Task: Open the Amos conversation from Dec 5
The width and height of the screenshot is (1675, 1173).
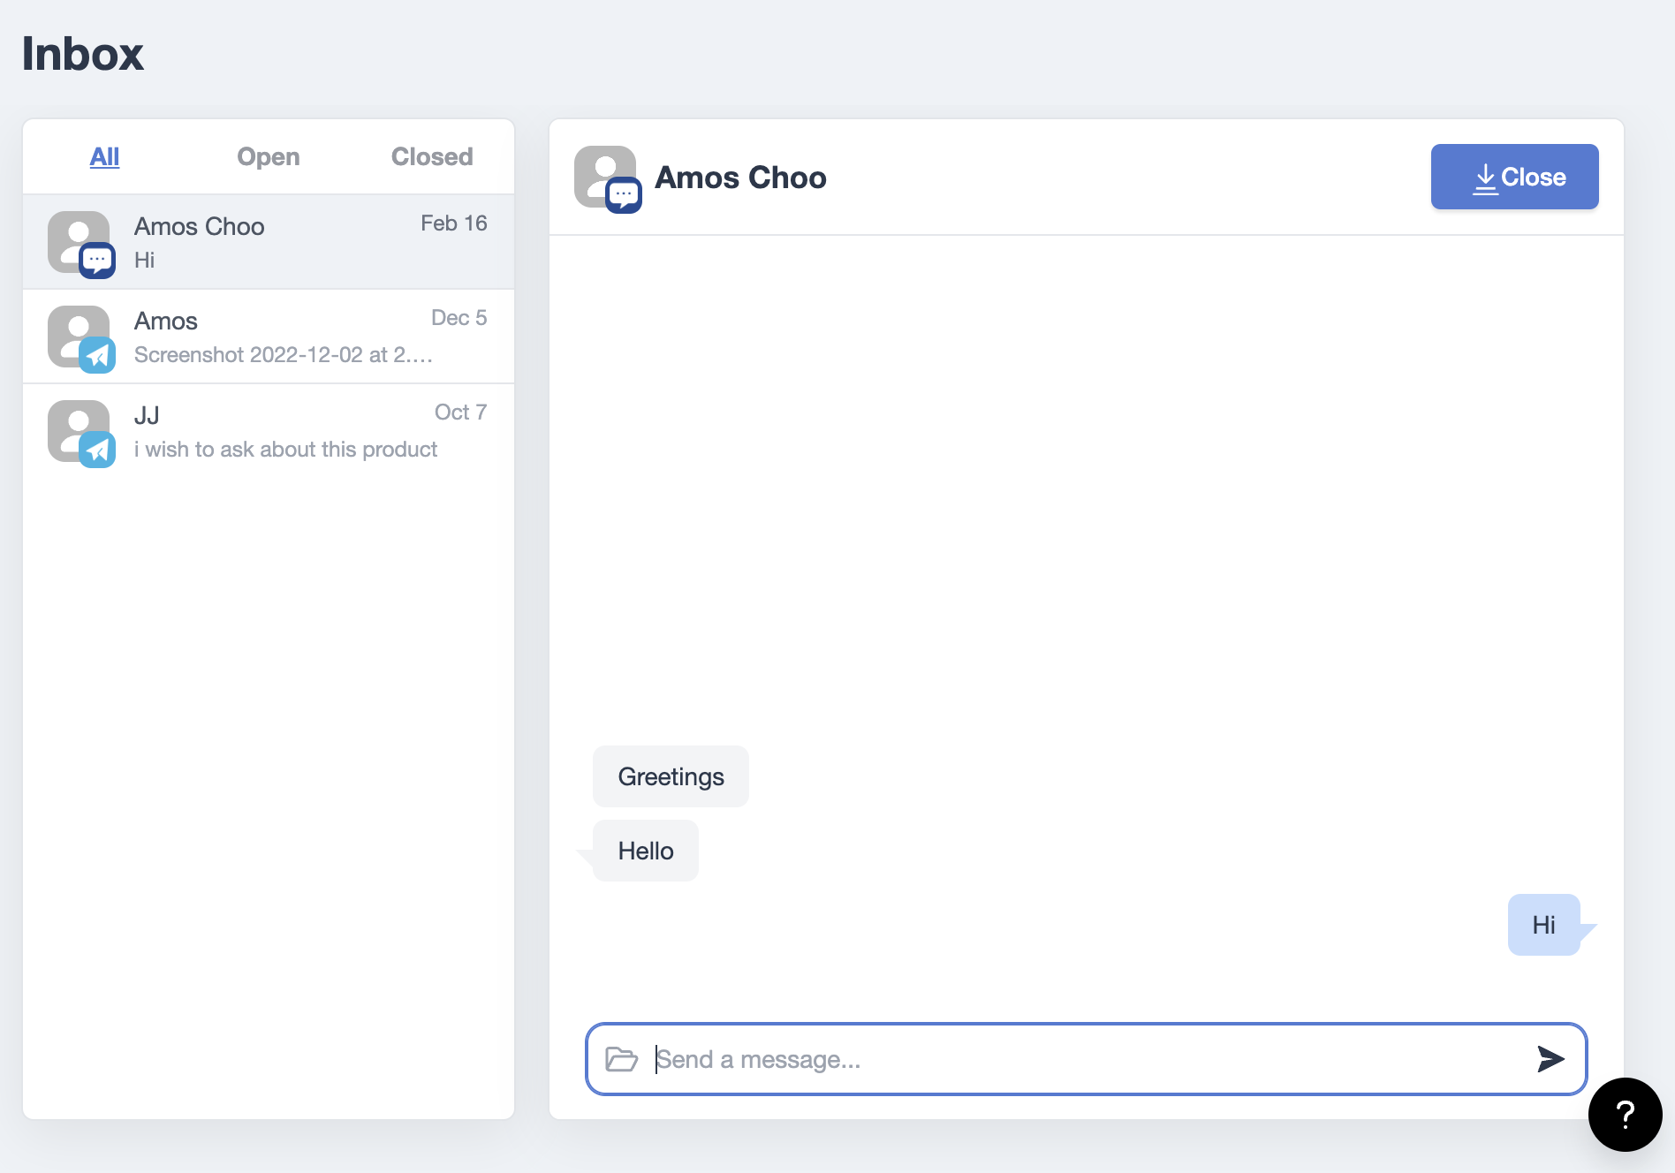Action: pyautogui.click(x=269, y=337)
